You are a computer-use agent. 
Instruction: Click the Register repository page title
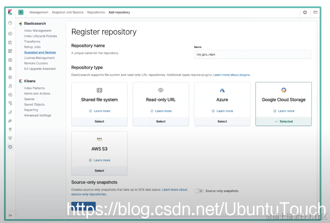tap(104, 32)
